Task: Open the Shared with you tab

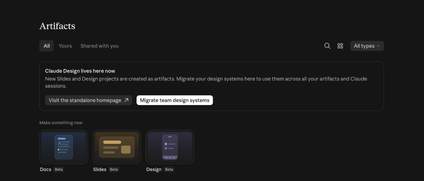Action: [x=99, y=46]
